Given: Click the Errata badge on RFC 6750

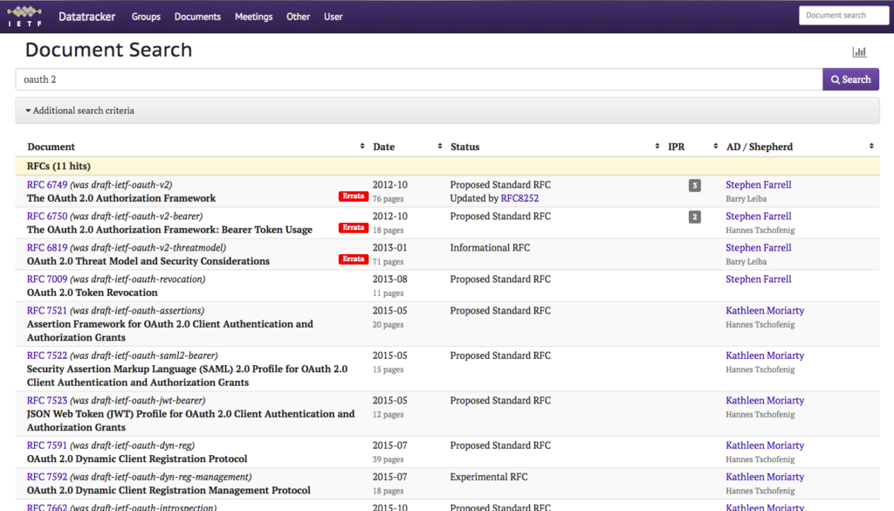Looking at the screenshot, I should (353, 227).
